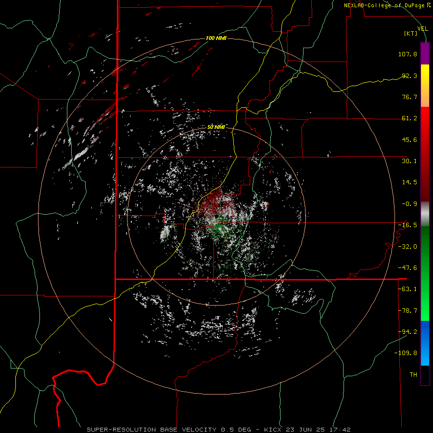Screen dimensions: 433x433
Task: Click the -78.7 velocity scale value
Action: (408, 311)
